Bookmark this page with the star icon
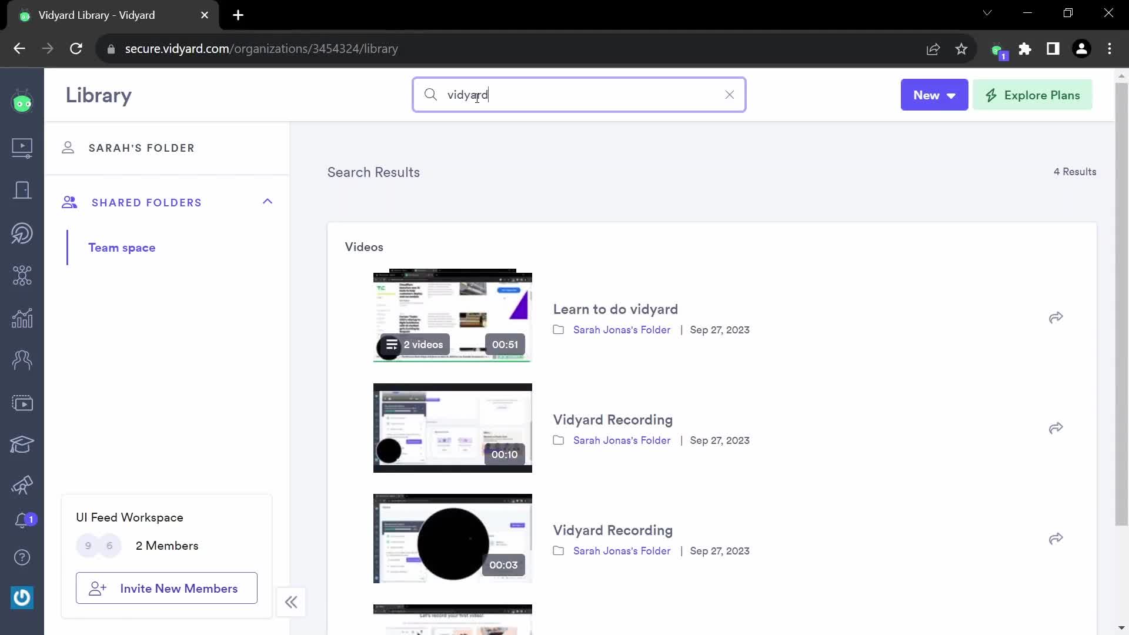Image resolution: width=1129 pixels, height=635 pixels. [961, 49]
